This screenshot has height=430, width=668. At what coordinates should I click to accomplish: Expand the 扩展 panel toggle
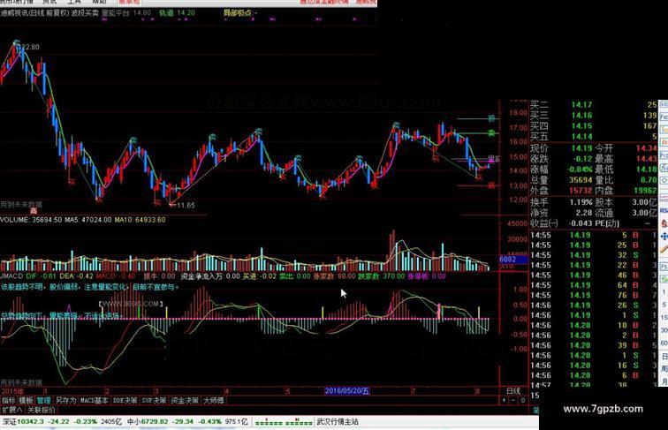coord(12,410)
